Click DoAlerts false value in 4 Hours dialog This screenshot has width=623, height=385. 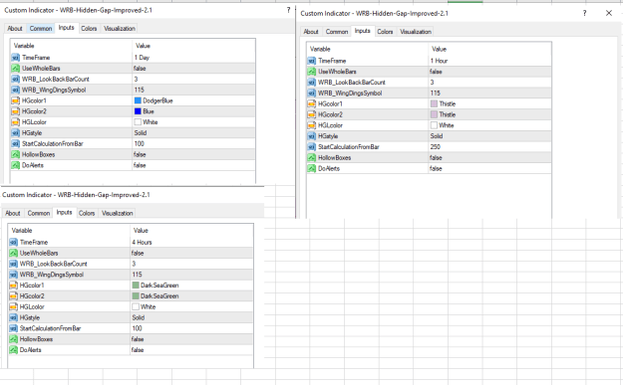[x=138, y=350]
